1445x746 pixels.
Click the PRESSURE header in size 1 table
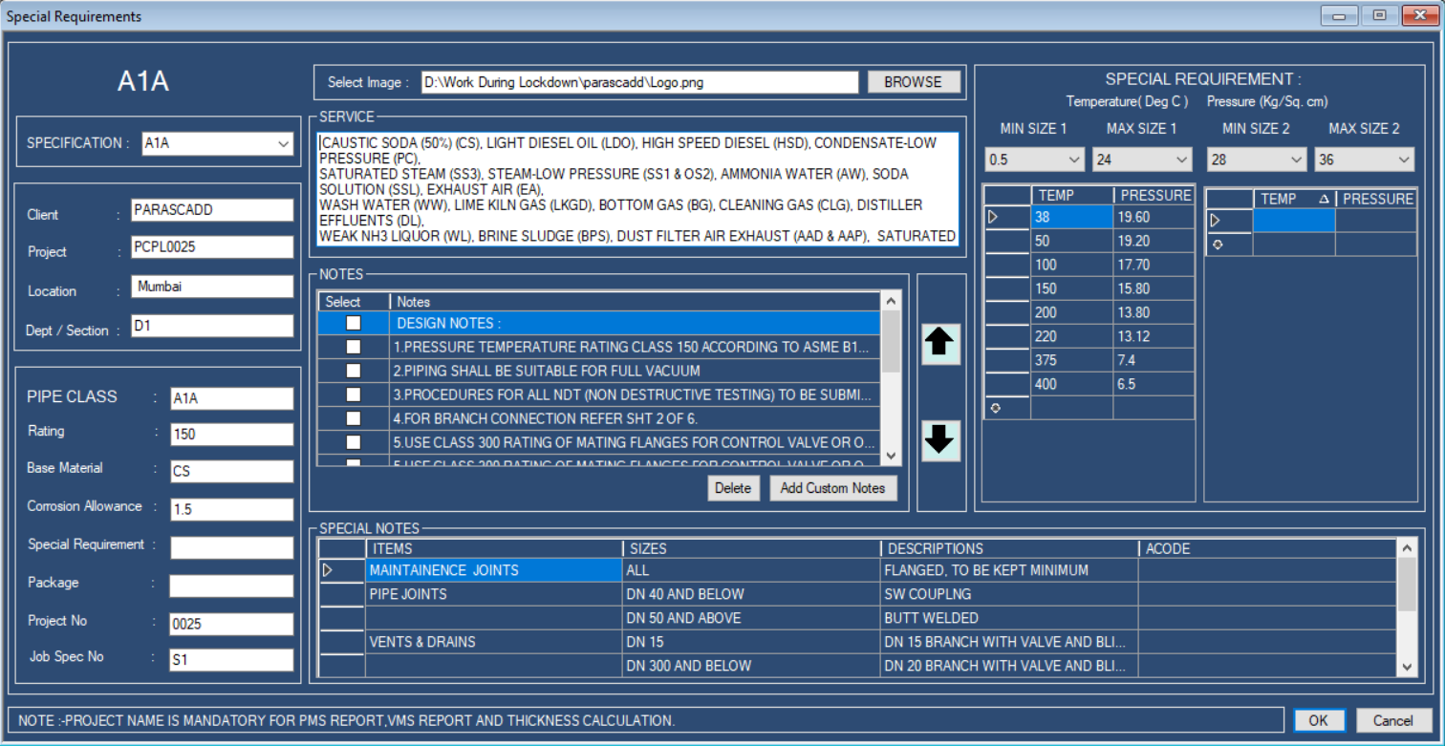(1154, 196)
